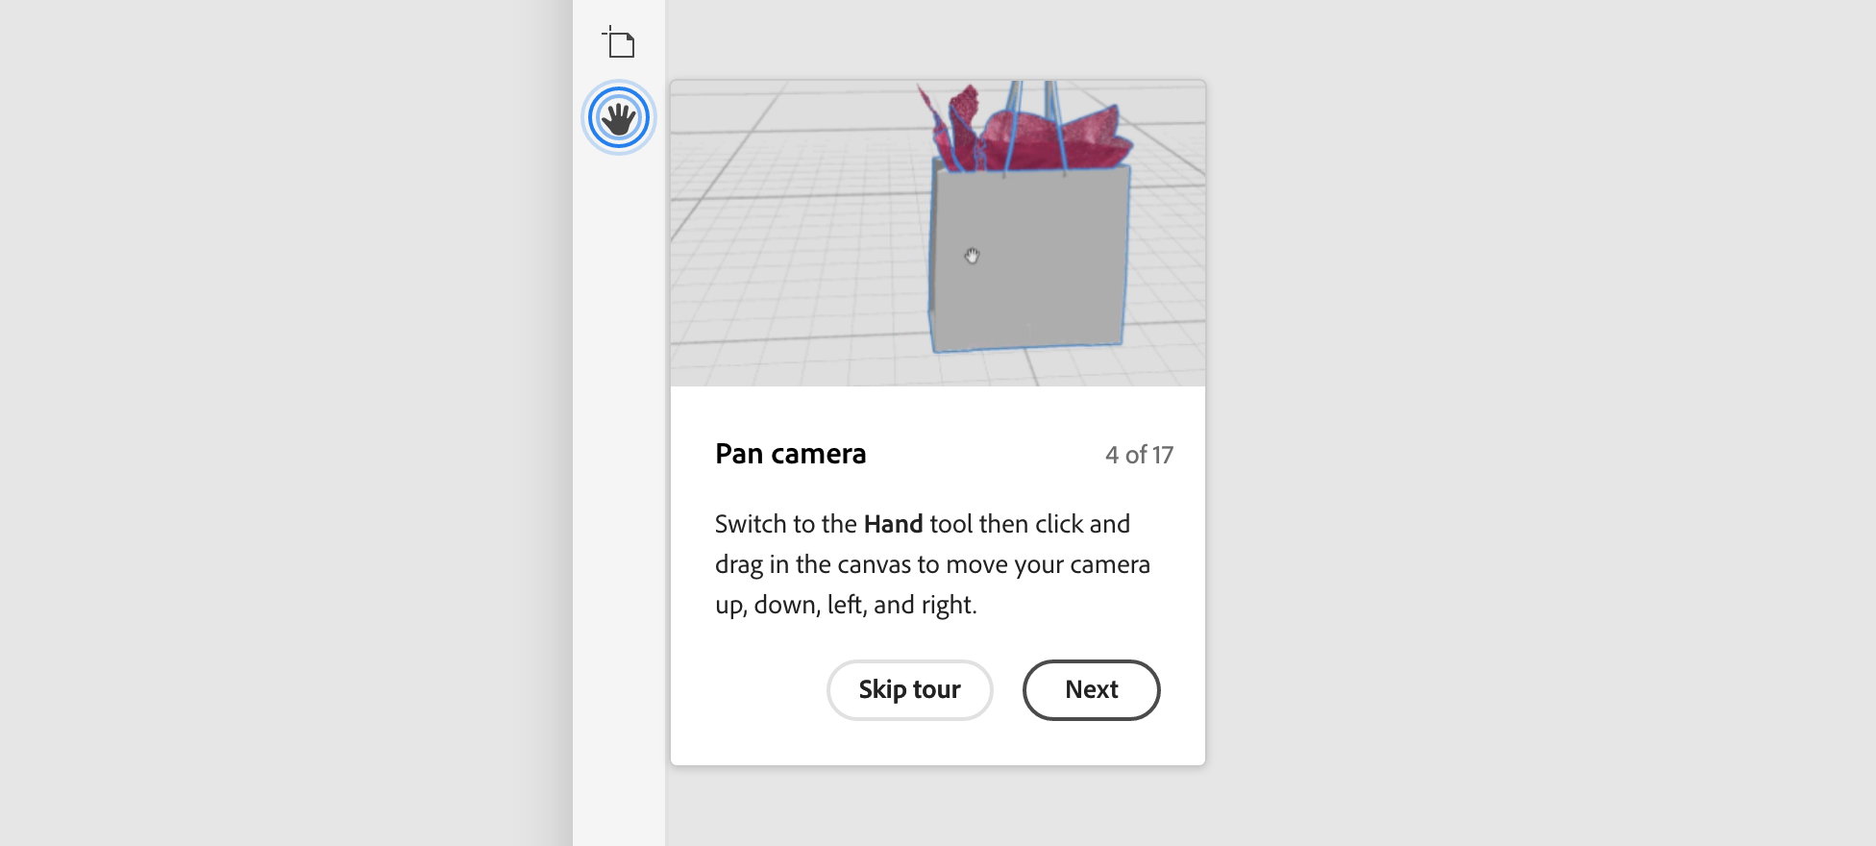
Task: Click the empty gray area left of toolbar
Action: click(x=288, y=423)
